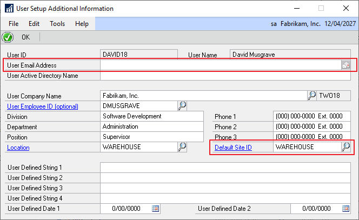This screenshot has height=220, width=359.
Task: Click the green checkmark OK icon
Action: pyautogui.click(x=8, y=37)
